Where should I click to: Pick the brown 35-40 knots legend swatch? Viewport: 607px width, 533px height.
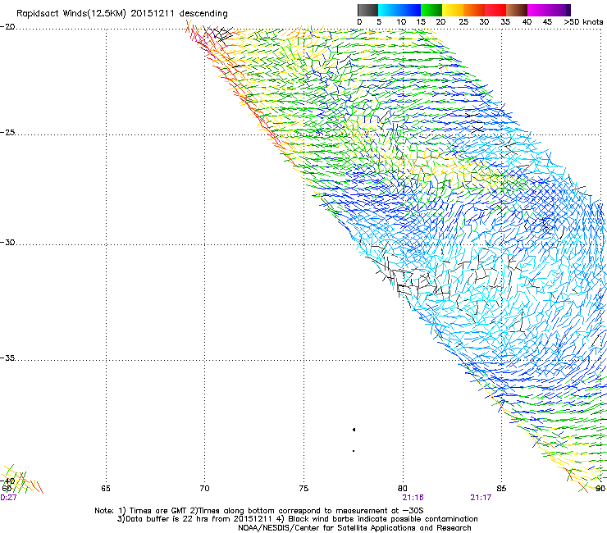(517, 10)
